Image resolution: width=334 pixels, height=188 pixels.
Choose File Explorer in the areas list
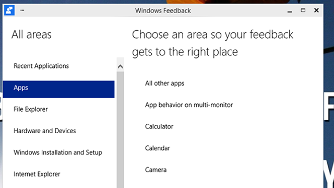(x=58, y=109)
